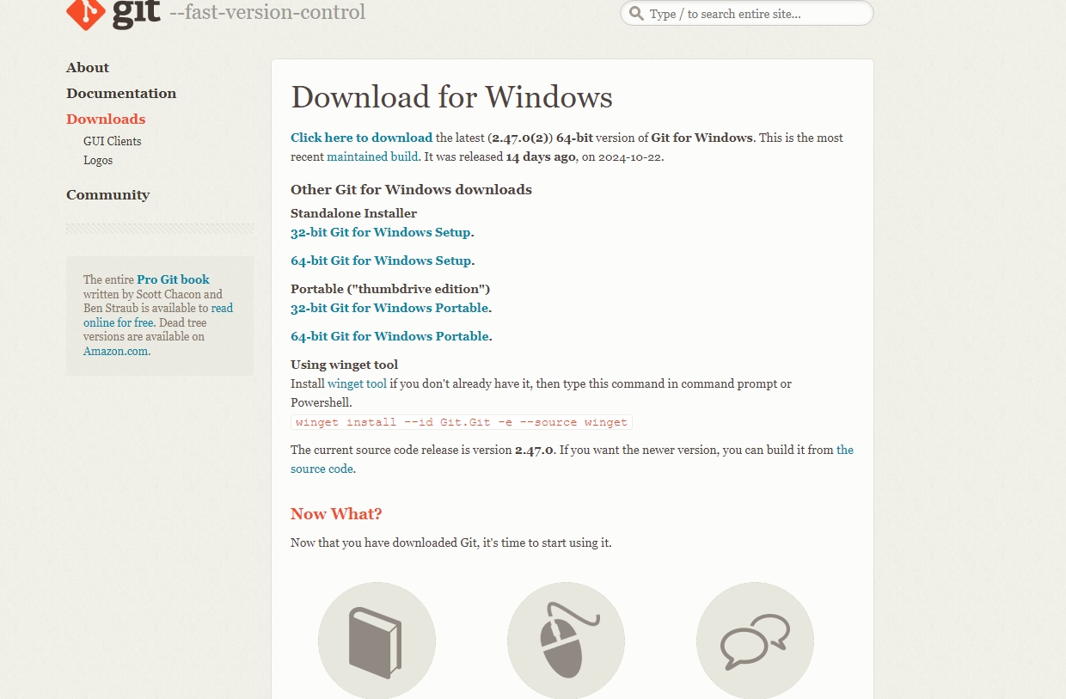Open the Pro Git book link
1066x699 pixels.
[173, 279]
